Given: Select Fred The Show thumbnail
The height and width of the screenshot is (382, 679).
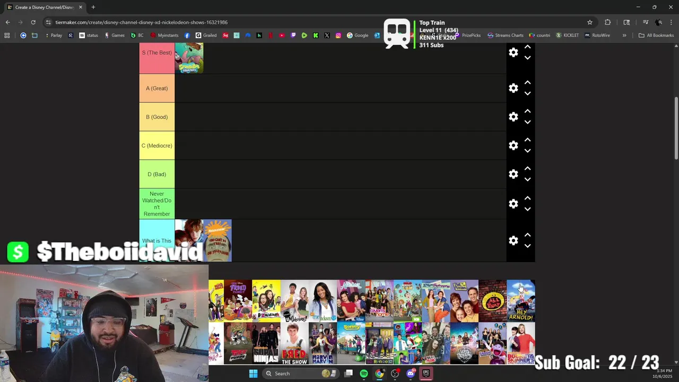Looking at the screenshot, I should (x=295, y=343).
